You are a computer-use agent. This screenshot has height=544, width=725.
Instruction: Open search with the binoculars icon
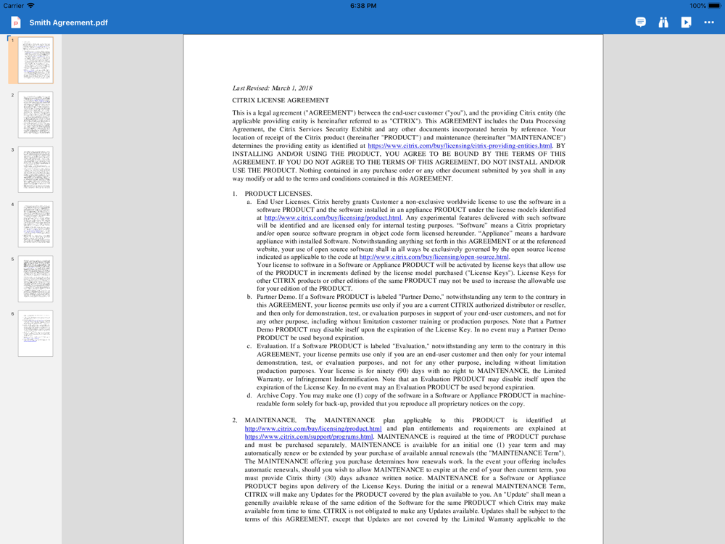click(x=663, y=22)
